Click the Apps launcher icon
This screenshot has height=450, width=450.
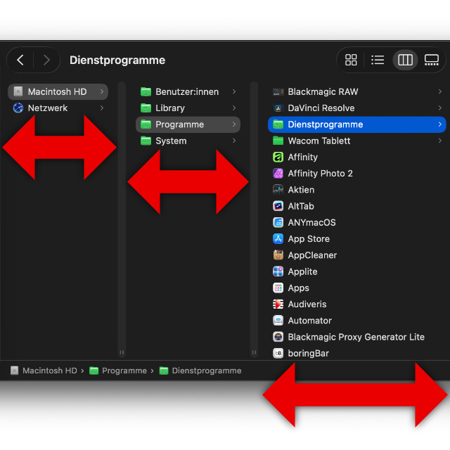(278, 288)
